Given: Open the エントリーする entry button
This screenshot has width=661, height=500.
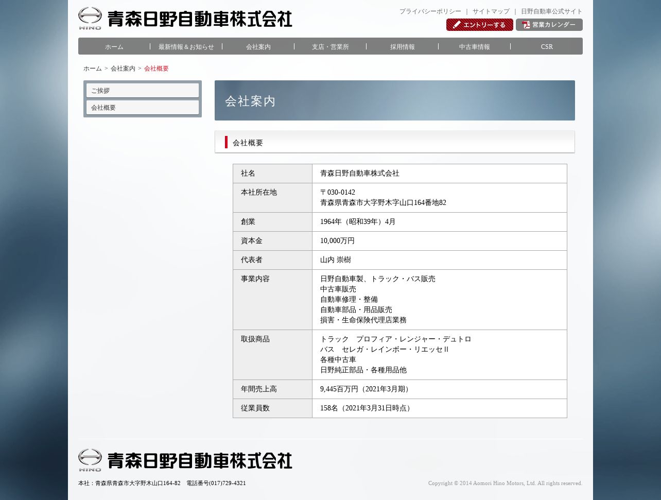Looking at the screenshot, I should click(x=480, y=25).
